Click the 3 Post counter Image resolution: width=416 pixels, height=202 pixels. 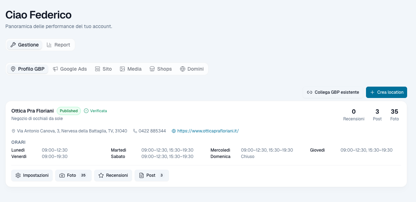pyautogui.click(x=377, y=115)
